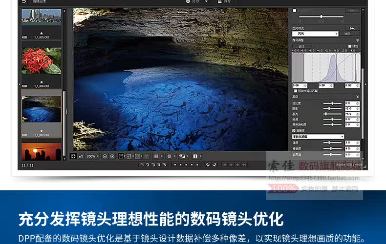Adjust the color tone slider in fourth row
This screenshot has width=386, height=244.
click(332, 119)
